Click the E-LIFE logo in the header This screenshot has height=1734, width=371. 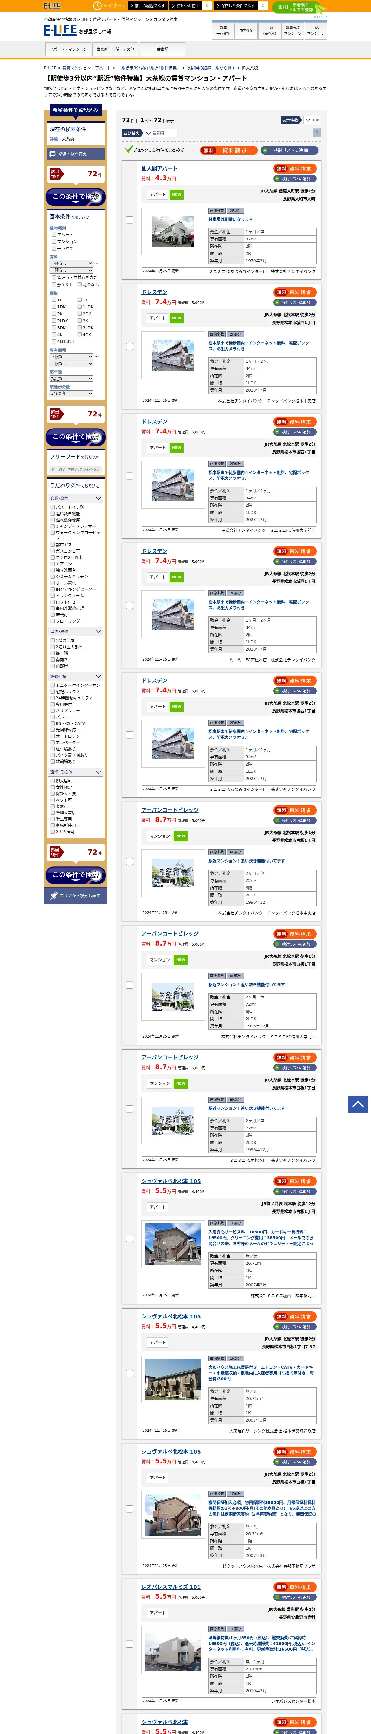pyautogui.click(x=61, y=30)
